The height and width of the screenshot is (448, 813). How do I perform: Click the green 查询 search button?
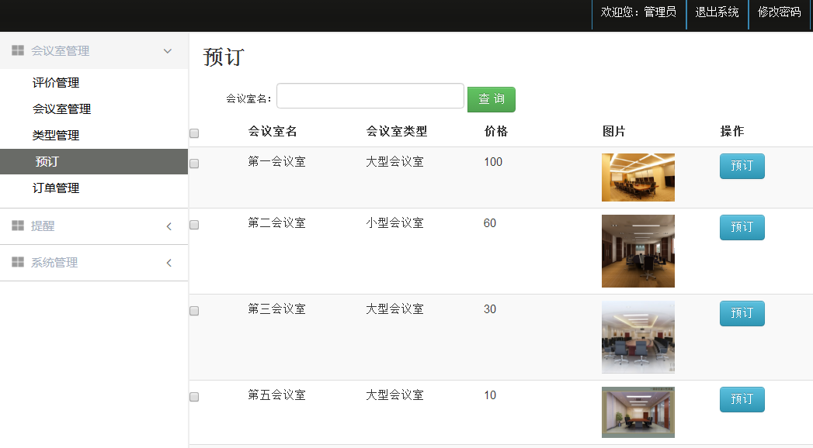click(492, 99)
